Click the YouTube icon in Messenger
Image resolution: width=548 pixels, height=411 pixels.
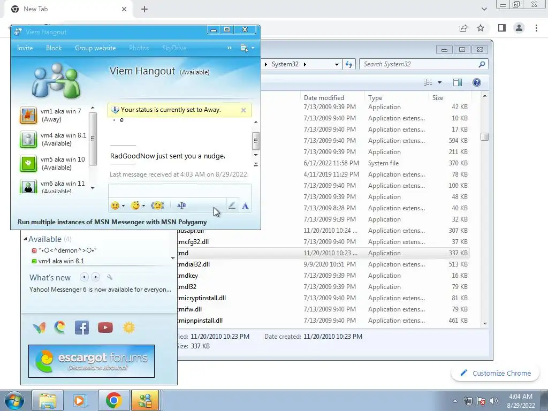click(x=105, y=328)
